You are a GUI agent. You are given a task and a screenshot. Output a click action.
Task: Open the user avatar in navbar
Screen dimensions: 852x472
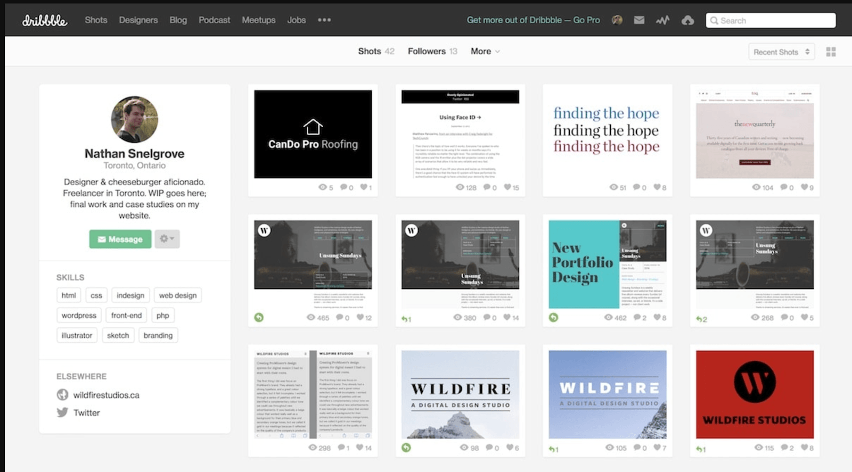[x=617, y=20]
